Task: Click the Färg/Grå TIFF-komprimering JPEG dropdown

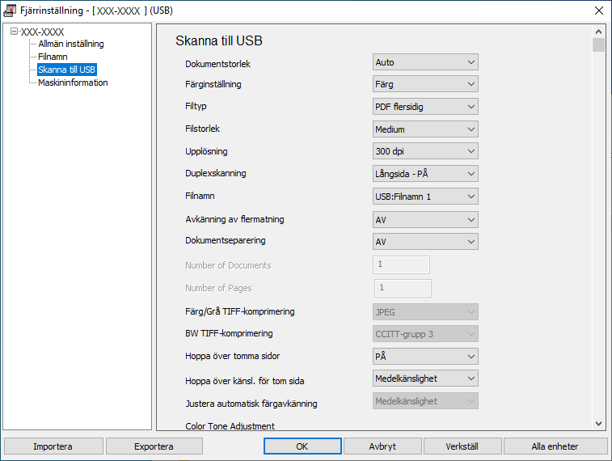Action: [425, 312]
